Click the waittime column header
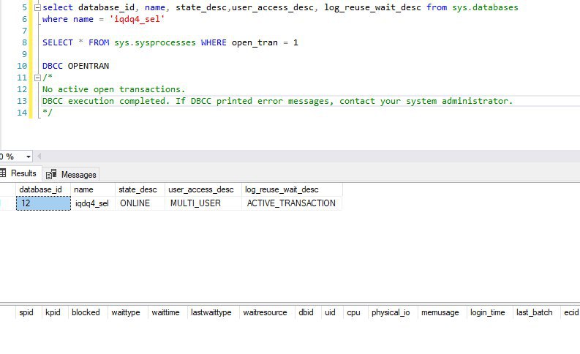 point(167,312)
